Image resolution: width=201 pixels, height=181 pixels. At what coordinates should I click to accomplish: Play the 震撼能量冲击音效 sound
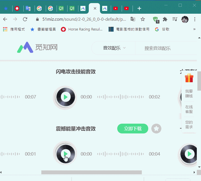[66, 154]
